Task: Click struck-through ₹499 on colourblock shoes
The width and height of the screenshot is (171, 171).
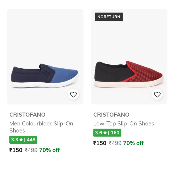Action: point(31,150)
